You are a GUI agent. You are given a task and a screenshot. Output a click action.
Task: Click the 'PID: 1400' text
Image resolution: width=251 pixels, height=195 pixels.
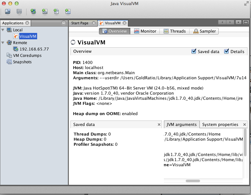click(83, 63)
